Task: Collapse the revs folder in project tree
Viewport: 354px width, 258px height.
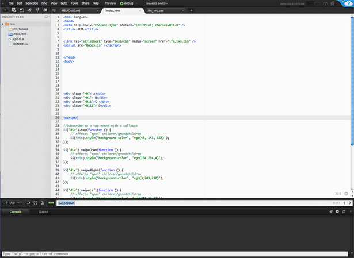Action: (x=2, y=24)
